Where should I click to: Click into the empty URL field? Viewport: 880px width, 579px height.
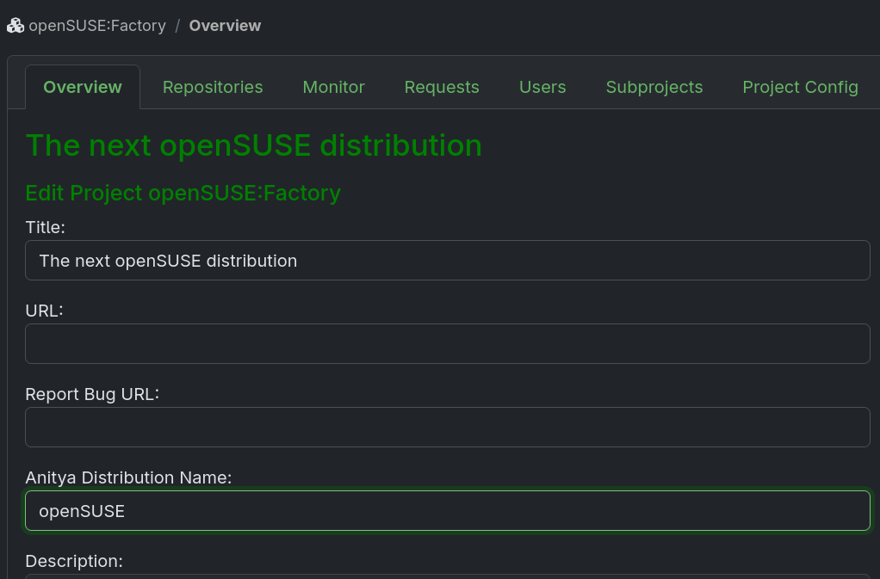click(447, 343)
